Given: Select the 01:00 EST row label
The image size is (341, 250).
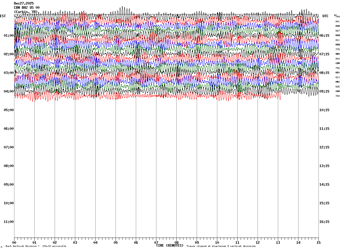Looking at the screenshot, I should [x=9, y=36].
